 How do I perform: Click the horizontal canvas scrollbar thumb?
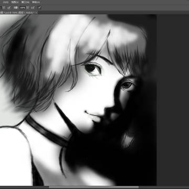94,187
